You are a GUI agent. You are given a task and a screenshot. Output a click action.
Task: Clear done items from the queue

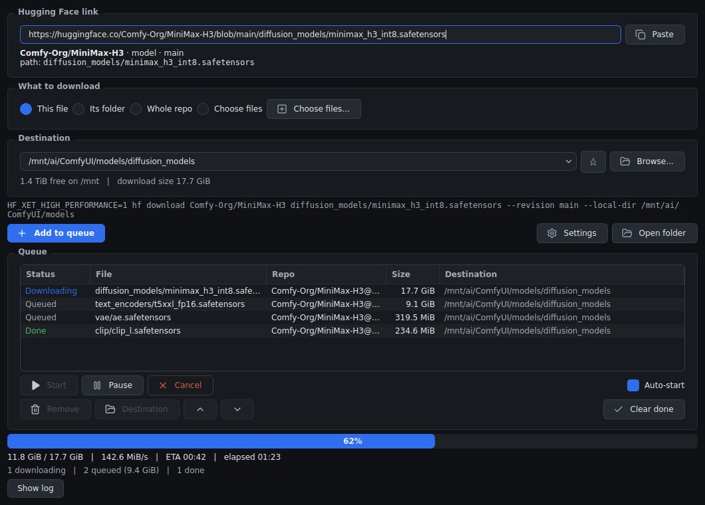[644, 409]
